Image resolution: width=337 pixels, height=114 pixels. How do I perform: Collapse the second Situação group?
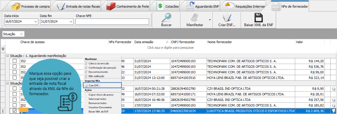[8, 83]
